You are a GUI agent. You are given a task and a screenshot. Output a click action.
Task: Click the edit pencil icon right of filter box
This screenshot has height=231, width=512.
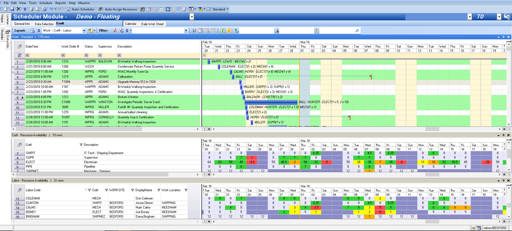(194, 30)
